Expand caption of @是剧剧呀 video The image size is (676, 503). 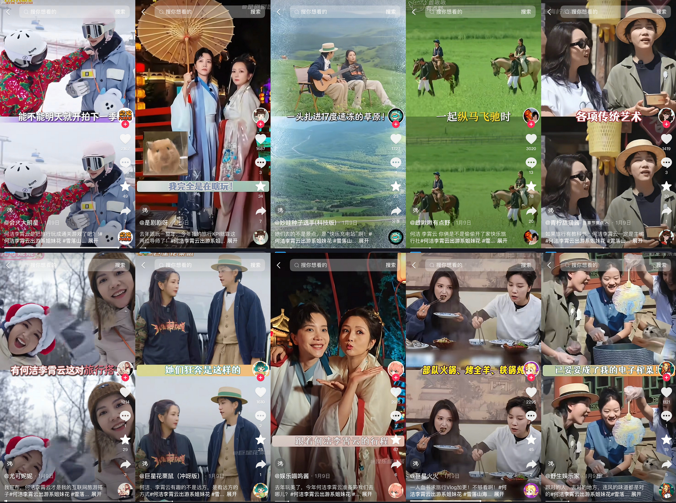pos(232,241)
